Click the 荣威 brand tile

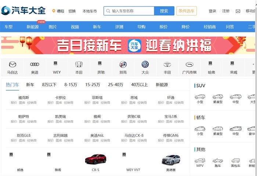(234, 67)
